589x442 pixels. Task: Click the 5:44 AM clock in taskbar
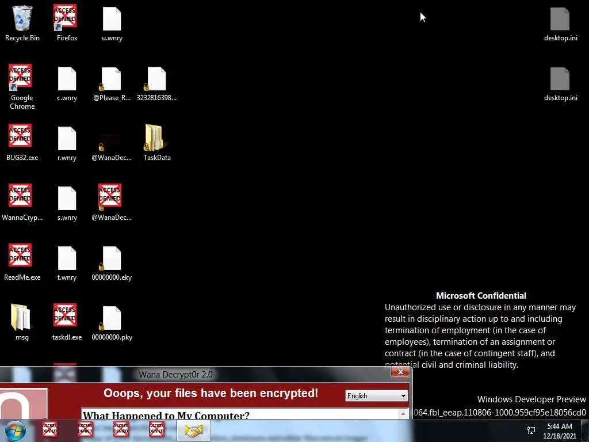coord(559,426)
